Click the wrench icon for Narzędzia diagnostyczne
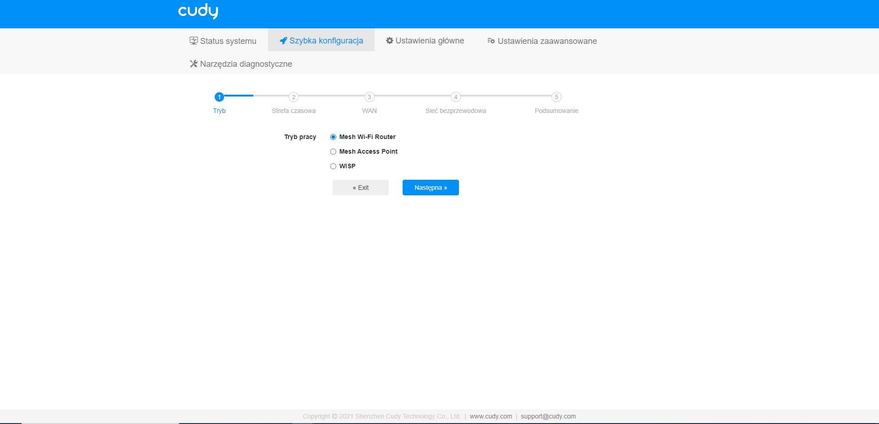This screenshot has height=424, width=879. click(x=194, y=64)
